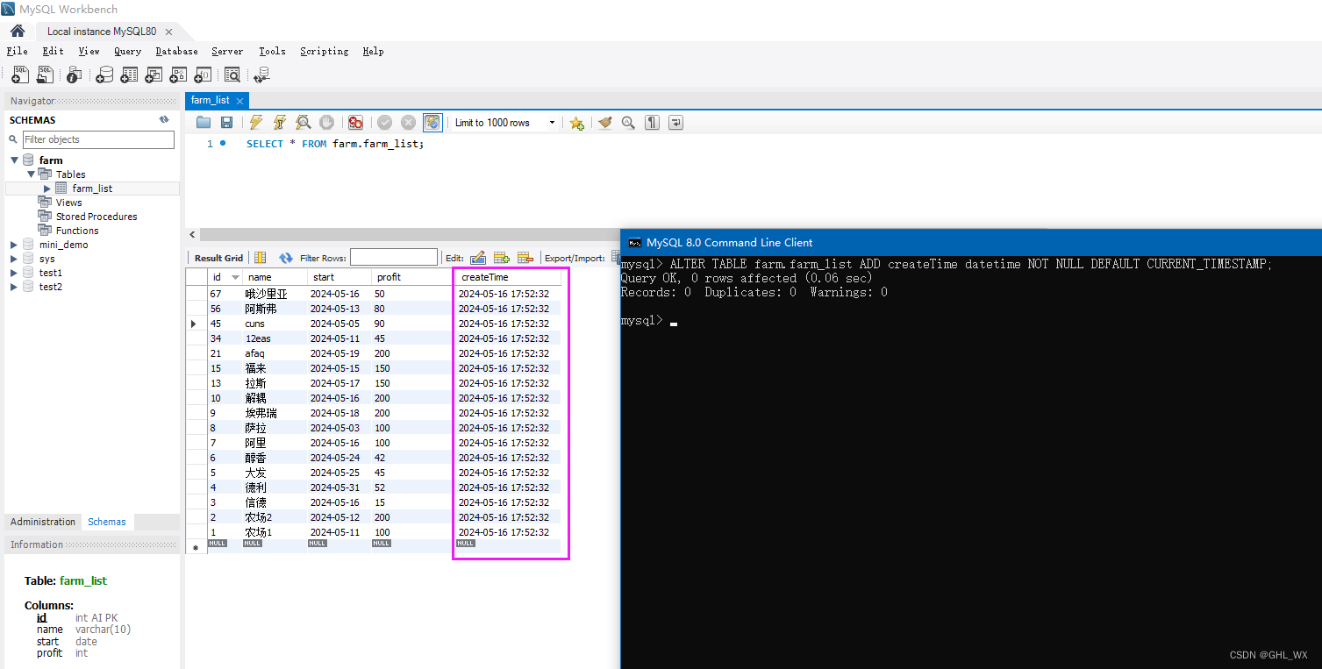Toggle field wrapping in the result grid
This screenshot has height=669, width=1322.
260,258
